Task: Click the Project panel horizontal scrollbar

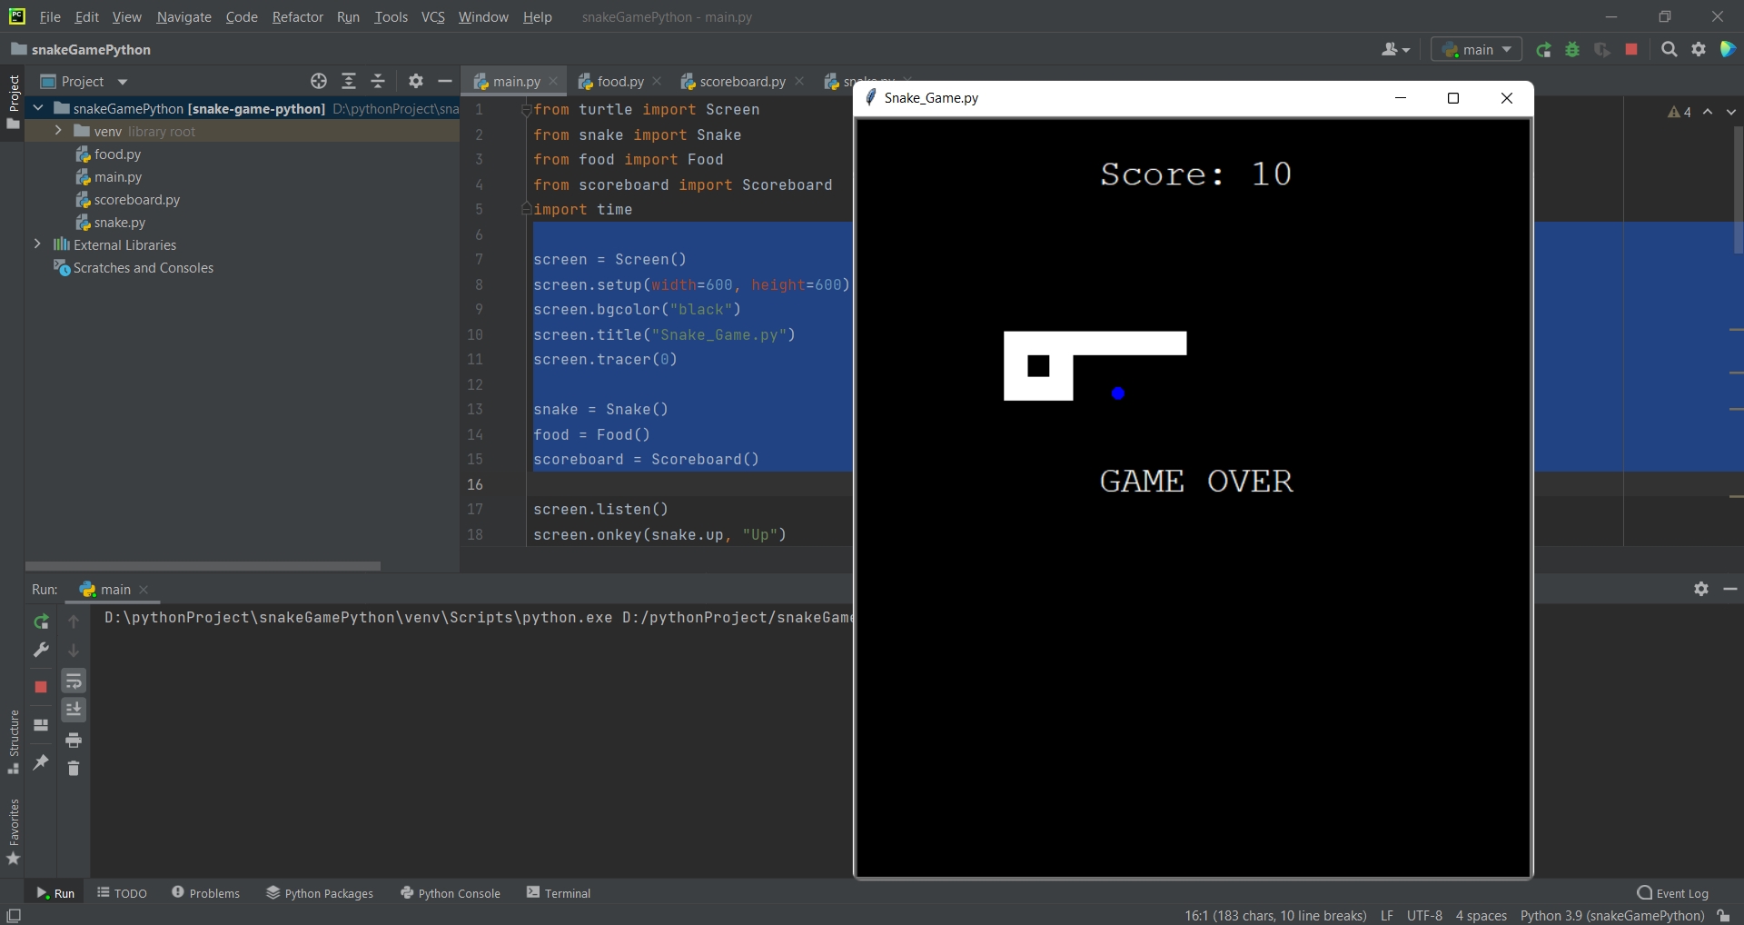Action: [203, 566]
